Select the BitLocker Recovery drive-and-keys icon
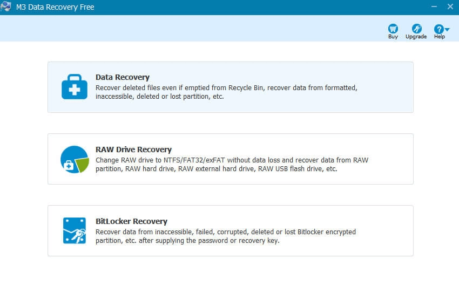The height and width of the screenshot is (285, 459). [75, 230]
